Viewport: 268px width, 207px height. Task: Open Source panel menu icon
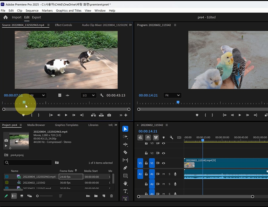48,25
